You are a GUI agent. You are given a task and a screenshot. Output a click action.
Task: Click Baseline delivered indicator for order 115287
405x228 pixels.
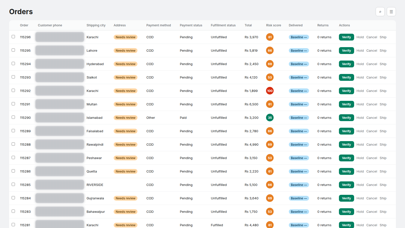(x=299, y=158)
